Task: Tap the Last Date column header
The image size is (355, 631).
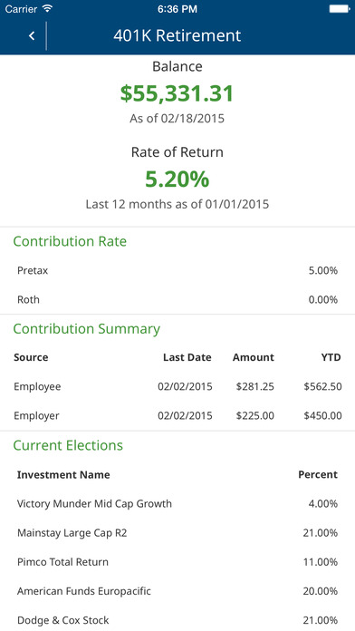Action: pos(187,357)
